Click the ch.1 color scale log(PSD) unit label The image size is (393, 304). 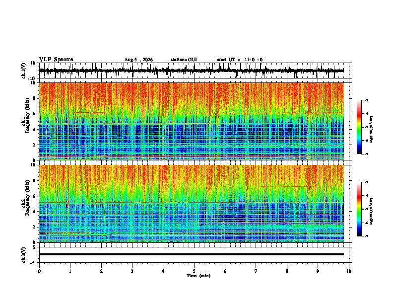click(371, 129)
